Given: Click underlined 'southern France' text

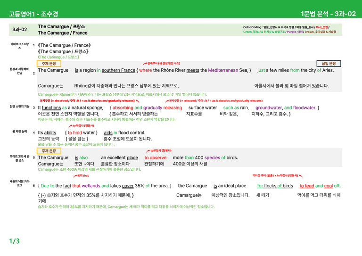Looking at the screenshot, I should pyautogui.click(x=118, y=70).
